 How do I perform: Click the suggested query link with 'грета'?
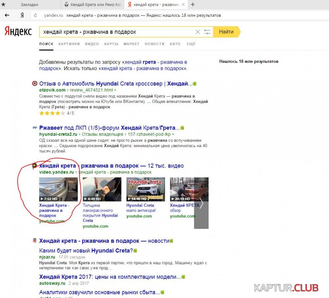[155, 62]
